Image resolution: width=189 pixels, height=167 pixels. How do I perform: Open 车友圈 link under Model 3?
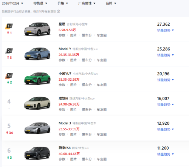[102, 135]
